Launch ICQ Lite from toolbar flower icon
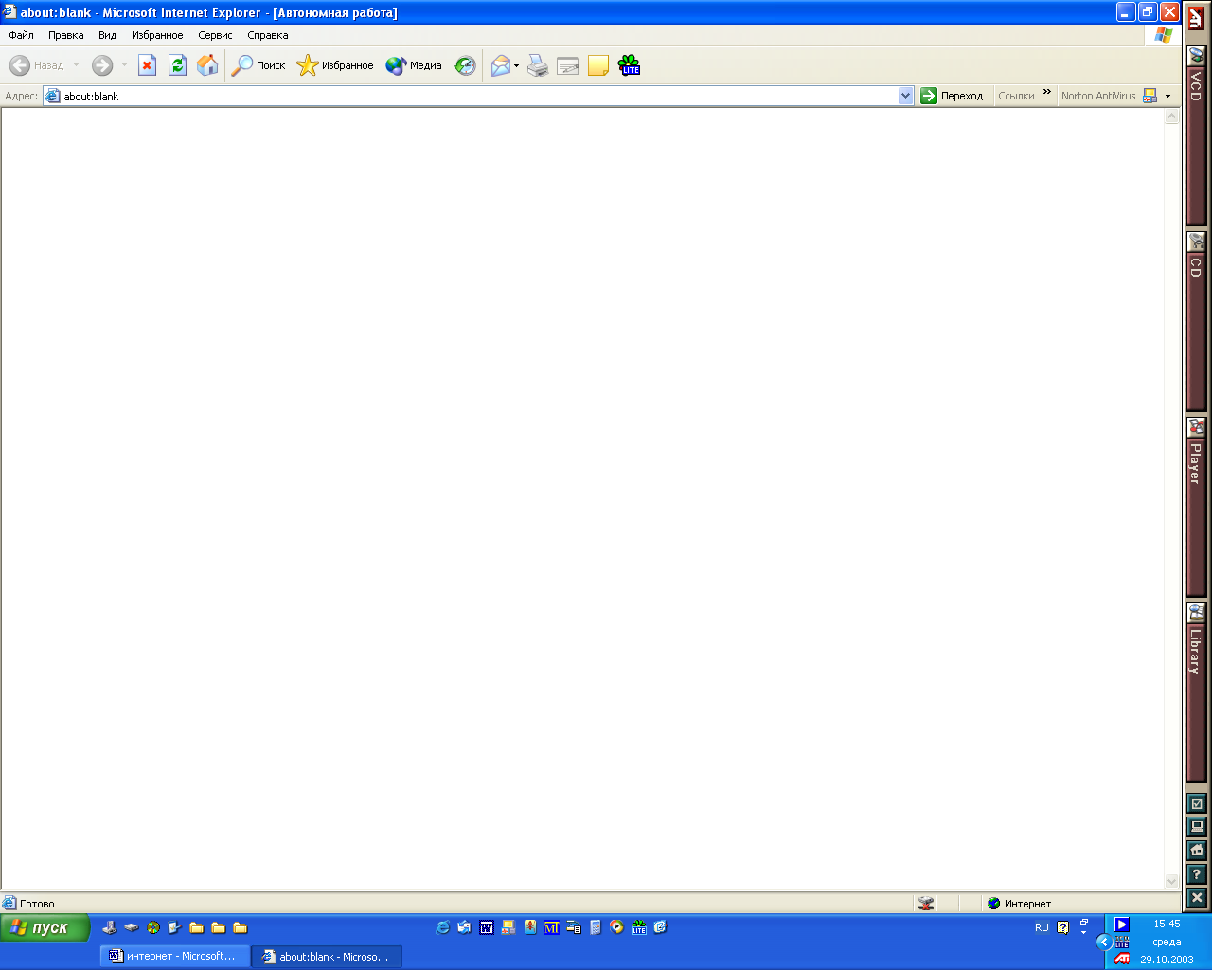This screenshot has height=970, width=1212. click(x=629, y=65)
